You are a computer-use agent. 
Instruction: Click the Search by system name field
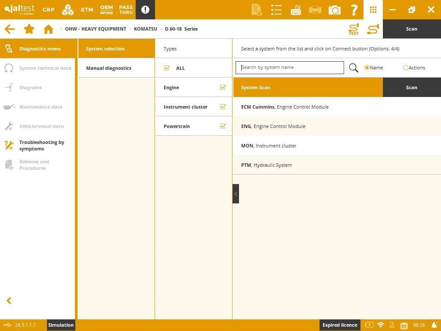289,68
